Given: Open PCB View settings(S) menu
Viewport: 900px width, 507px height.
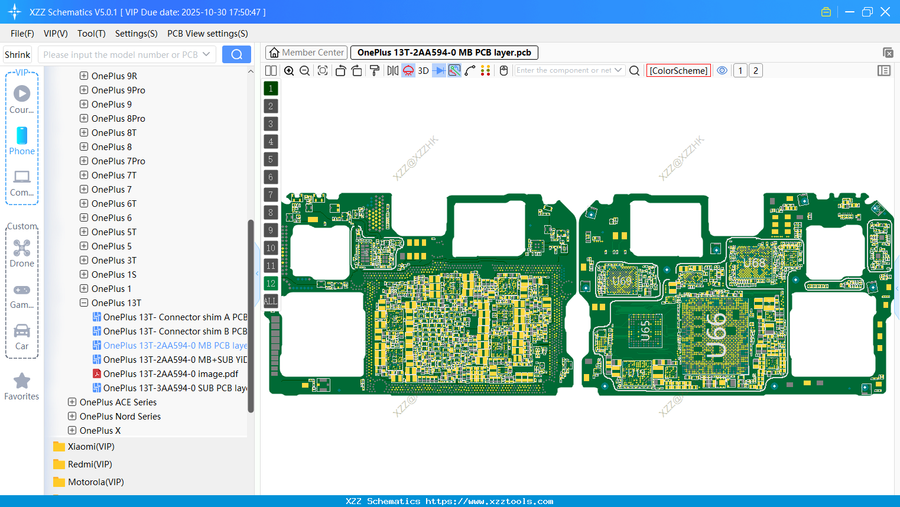Looking at the screenshot, I should pyautogui.click(x=207, y=34).
